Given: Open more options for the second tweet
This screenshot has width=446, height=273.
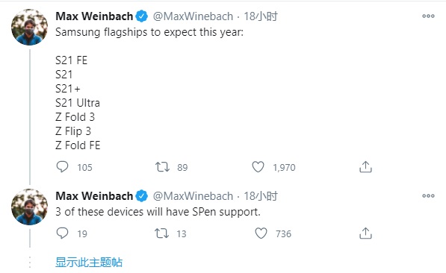Looking at the screenshot, I should tap(428, 195).
